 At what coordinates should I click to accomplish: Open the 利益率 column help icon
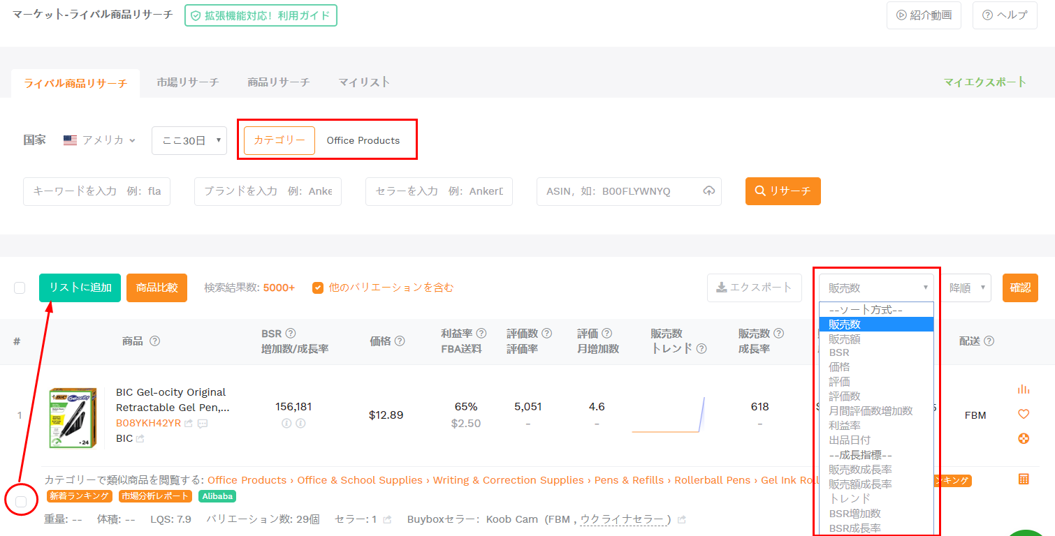(481, 334)
